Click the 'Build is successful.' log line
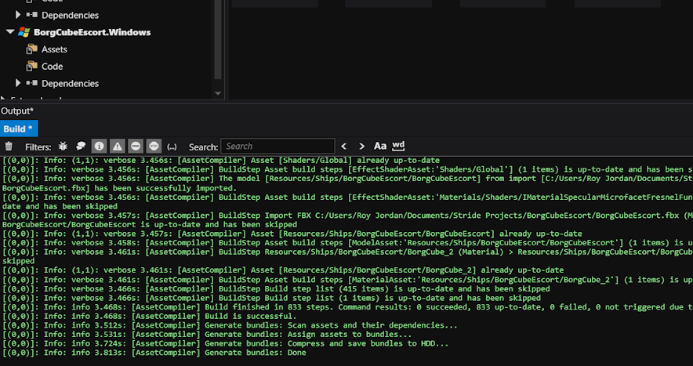Screen dimensions: 693x366 pyautogui.click(x=150, y=316)
